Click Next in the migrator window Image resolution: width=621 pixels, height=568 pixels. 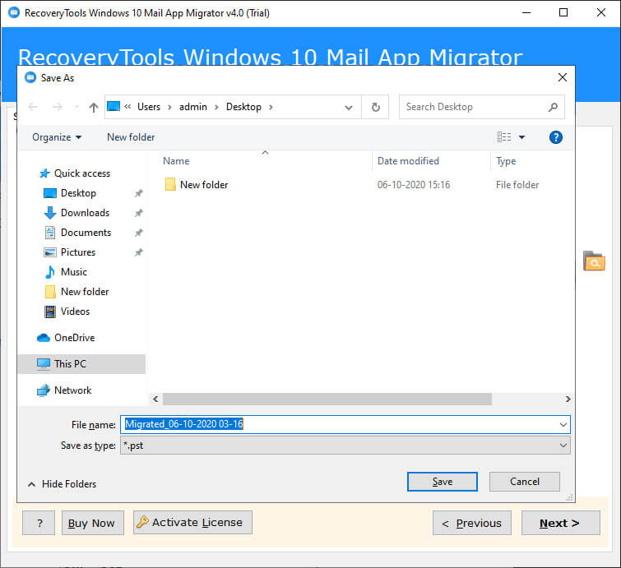tap(560, 523)
